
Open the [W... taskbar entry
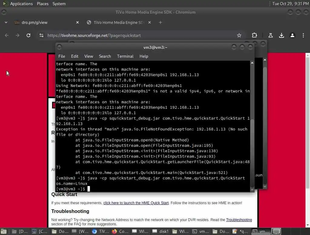(x=80, y=231)
